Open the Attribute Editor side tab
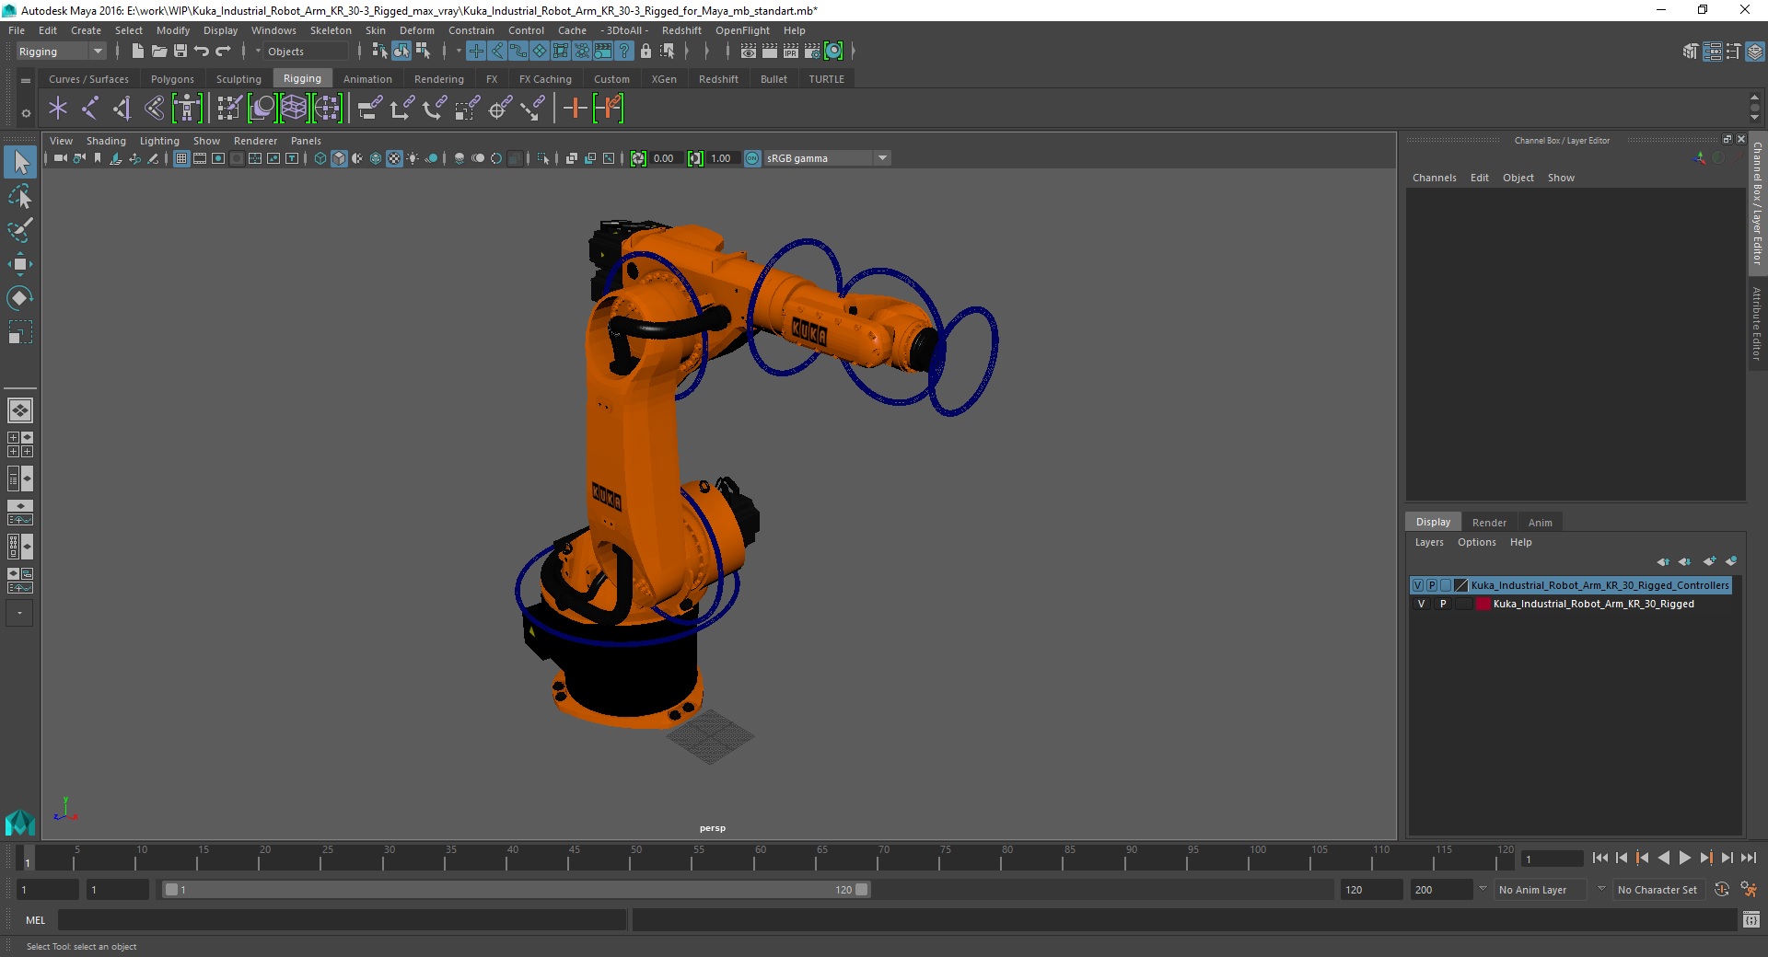Screen dimensions: 1768x957 pyautogui.click(x=1757, y=324)
